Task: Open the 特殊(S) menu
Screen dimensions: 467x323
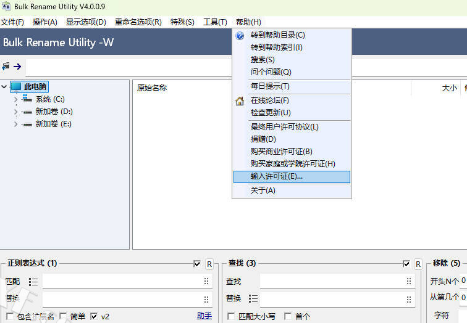Action: click(182, 22)
